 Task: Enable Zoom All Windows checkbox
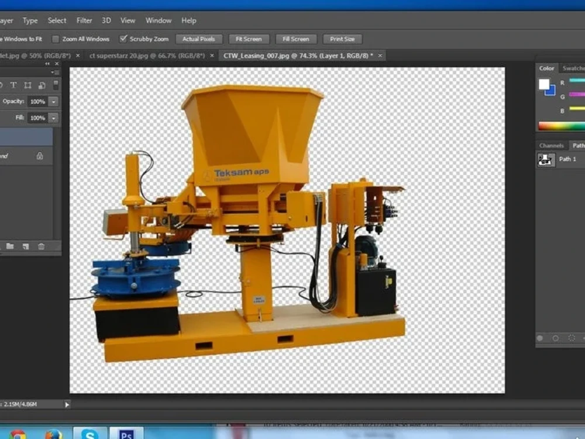[x=56, y=39]
